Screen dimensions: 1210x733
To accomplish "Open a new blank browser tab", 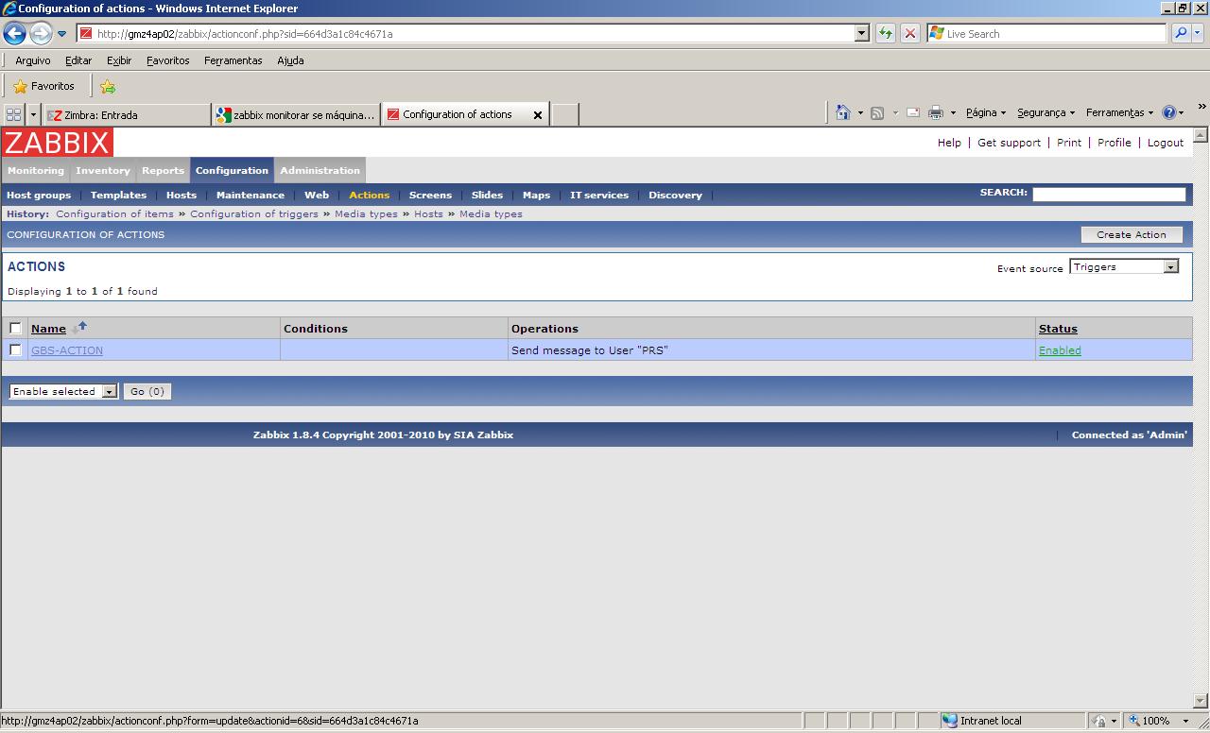I will [565, 115].
